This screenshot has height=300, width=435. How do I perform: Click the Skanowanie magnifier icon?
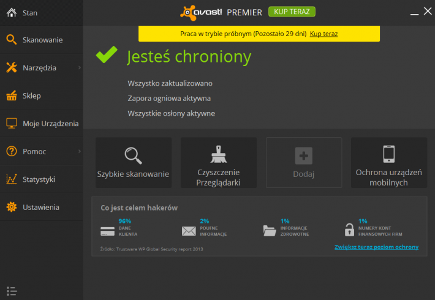(12, 40)
